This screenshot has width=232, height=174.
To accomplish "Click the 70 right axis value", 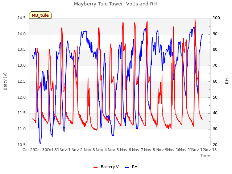I will click(215, 65).
